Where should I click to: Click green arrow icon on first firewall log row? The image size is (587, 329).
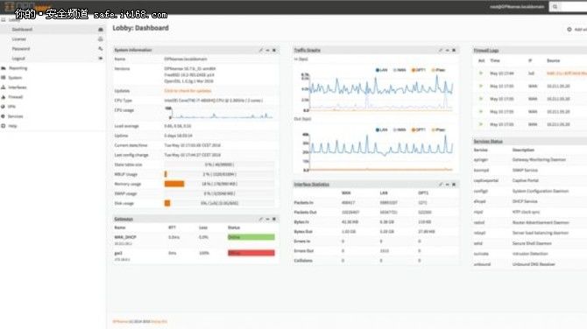pyautogui.click(x=481, y=73)
